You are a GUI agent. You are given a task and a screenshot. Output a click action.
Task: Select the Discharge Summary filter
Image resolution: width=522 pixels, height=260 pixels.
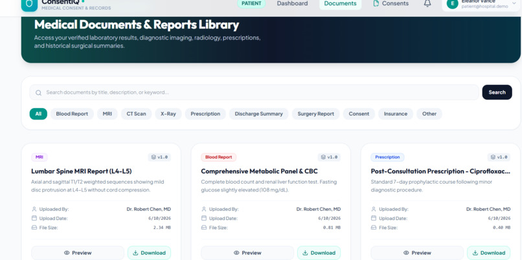pyautogui.click(x=258, y=114)
